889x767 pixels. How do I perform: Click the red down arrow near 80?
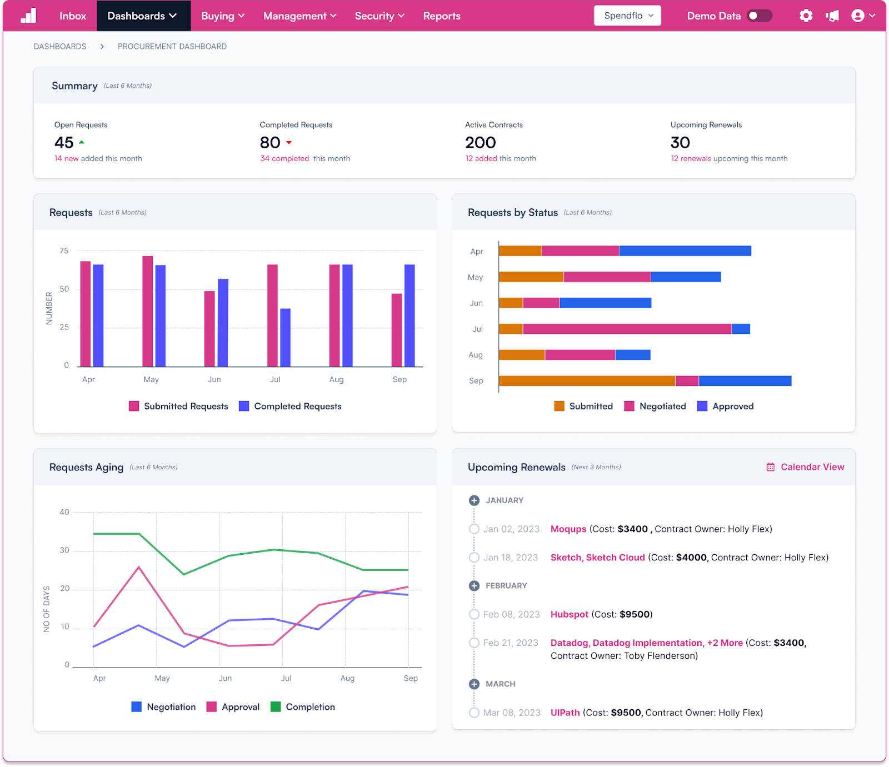289,143
